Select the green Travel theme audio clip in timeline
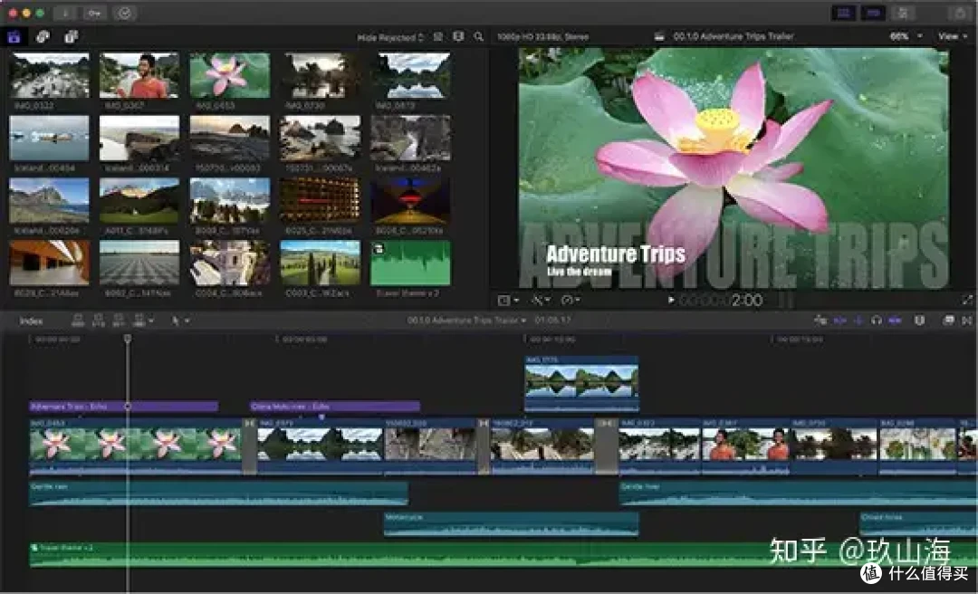Screen dimensions: 978x594 362,554
